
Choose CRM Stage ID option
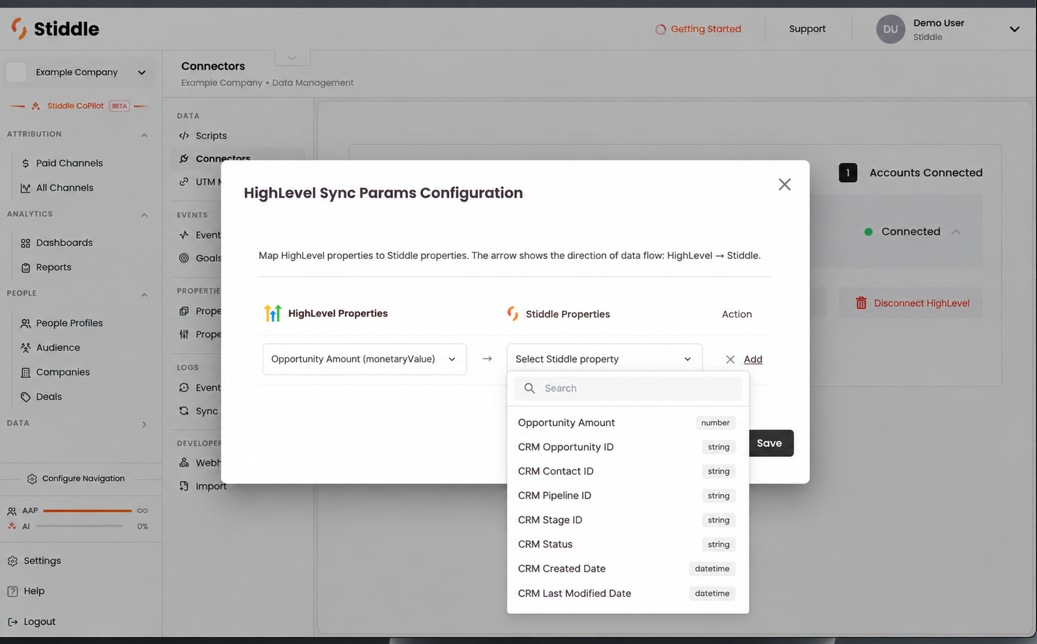click(628, 520)
